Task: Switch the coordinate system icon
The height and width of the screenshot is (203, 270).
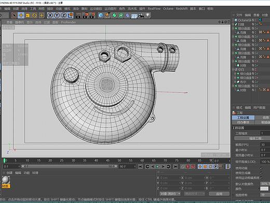Action: pyautogui.click(x=70, y=16)
